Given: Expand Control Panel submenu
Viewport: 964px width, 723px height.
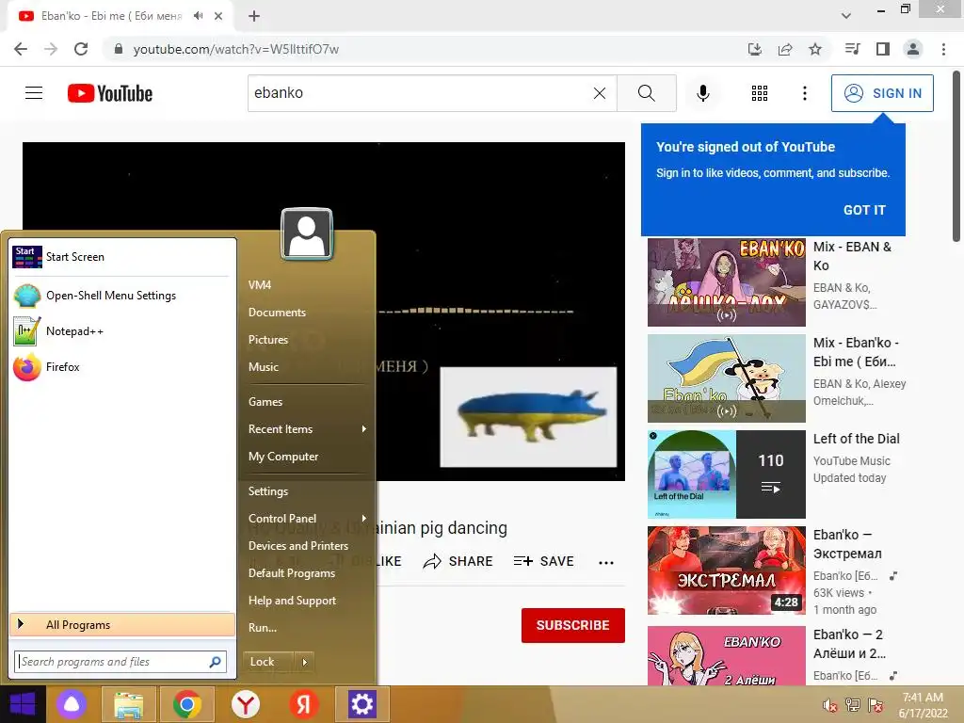Looking at the screenshot, I should 307,519.
